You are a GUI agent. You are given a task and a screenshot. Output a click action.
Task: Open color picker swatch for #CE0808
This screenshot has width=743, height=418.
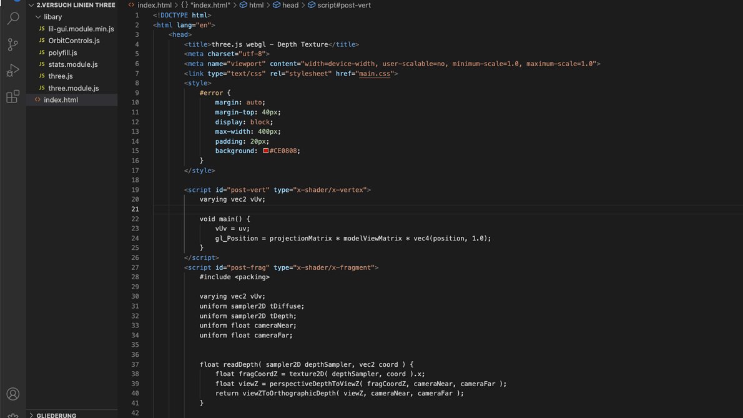(x=266, y=151)
